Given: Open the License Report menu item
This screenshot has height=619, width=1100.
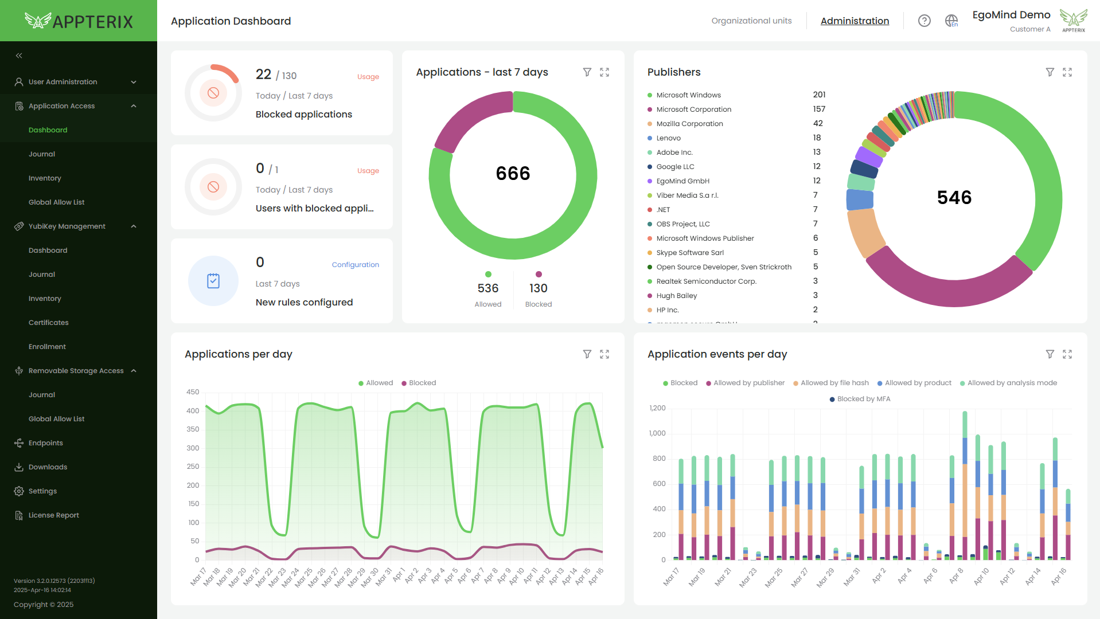Looking at the screenshot, I should (x=54, y=515).
